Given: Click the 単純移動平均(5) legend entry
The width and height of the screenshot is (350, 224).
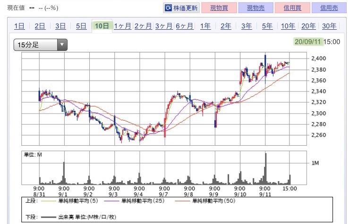Looking at the screenshot, I should click(78, 201).
